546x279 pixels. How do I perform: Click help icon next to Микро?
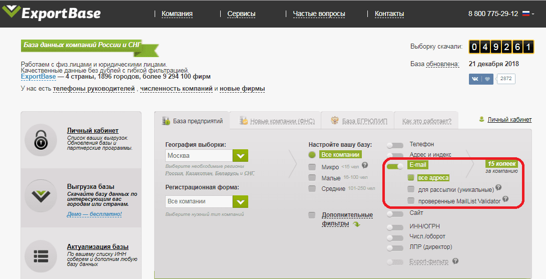click(x=364, y=165)
